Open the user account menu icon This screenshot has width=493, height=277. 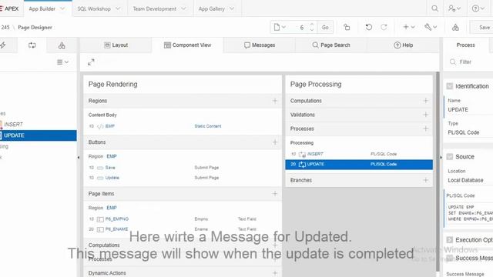(x=454, y=8)
